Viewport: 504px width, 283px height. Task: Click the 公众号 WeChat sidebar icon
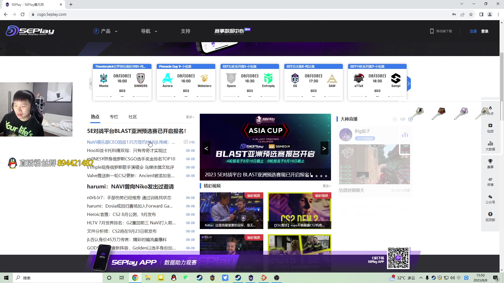tap(490, 199)
